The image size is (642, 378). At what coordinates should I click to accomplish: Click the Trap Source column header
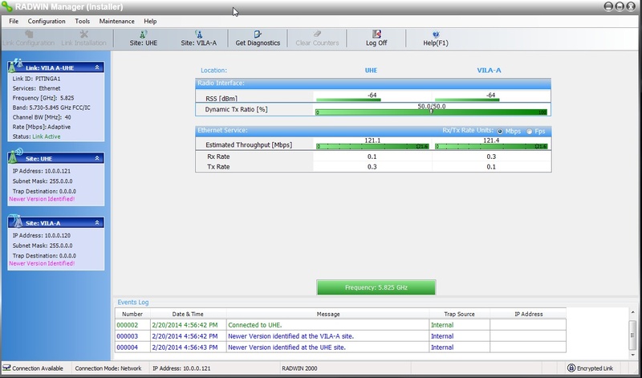point(459,314)
